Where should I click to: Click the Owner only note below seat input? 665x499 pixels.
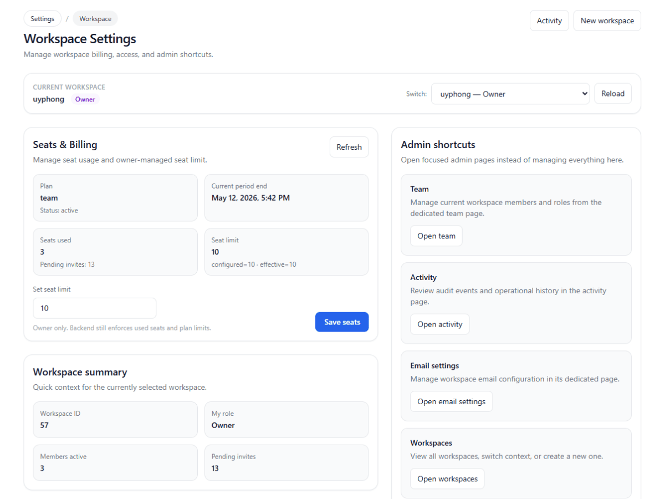(122, 328)
